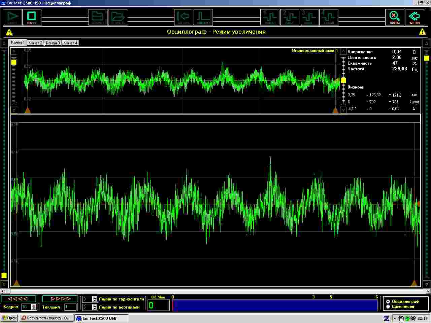
Task: Click the yellow handle on far-right vertical slider
Action: [x=427, y=58]
